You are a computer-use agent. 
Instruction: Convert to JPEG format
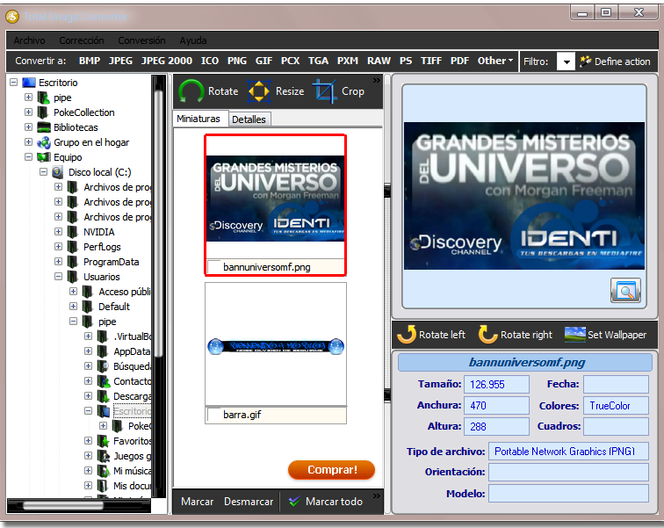click(120, 61)
